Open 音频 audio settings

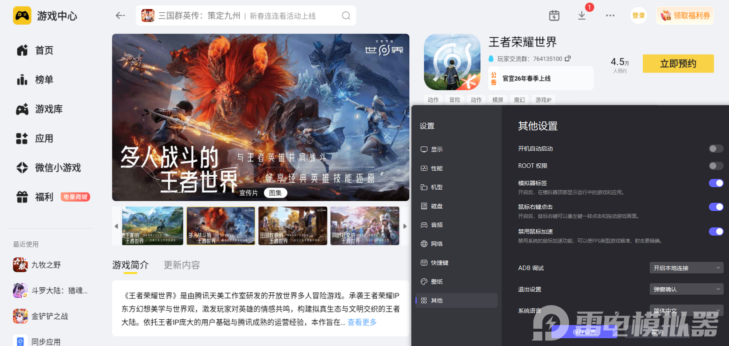tap(457, 225)
